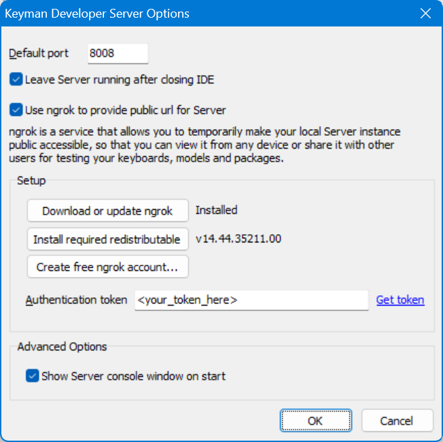Viewport: 443px width, 442px height.
Task: Click Install required redistributable button
Action: point(107,239)
